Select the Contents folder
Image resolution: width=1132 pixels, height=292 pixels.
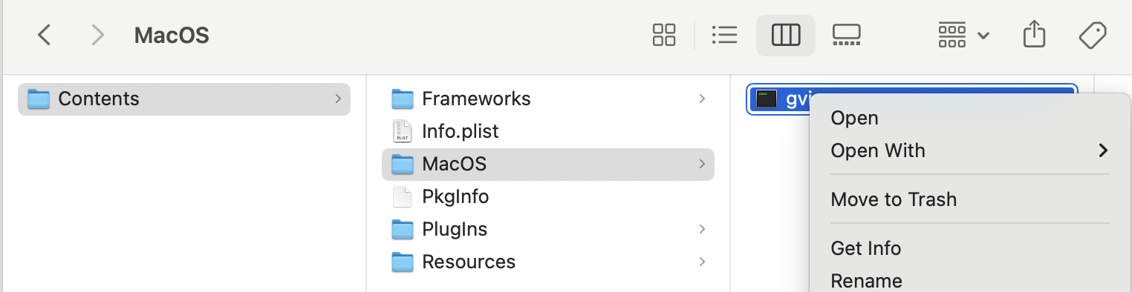pyautogui.click(x=183, y=99)
